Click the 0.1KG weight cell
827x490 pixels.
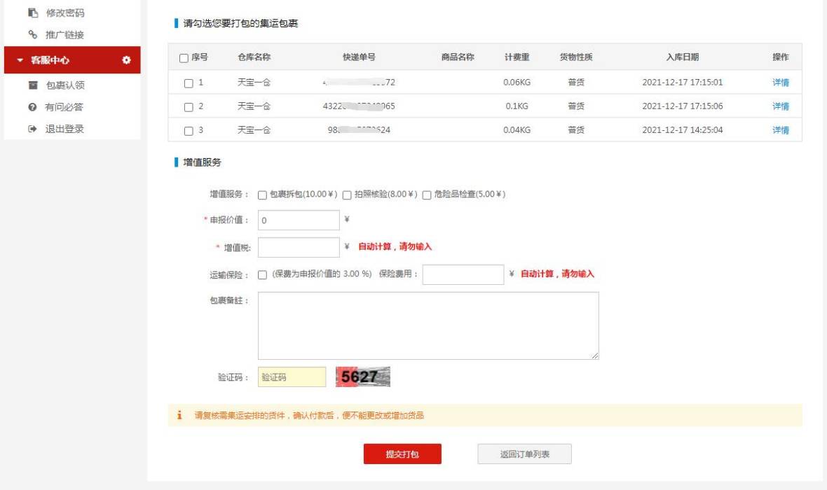[x=517, y=106]
